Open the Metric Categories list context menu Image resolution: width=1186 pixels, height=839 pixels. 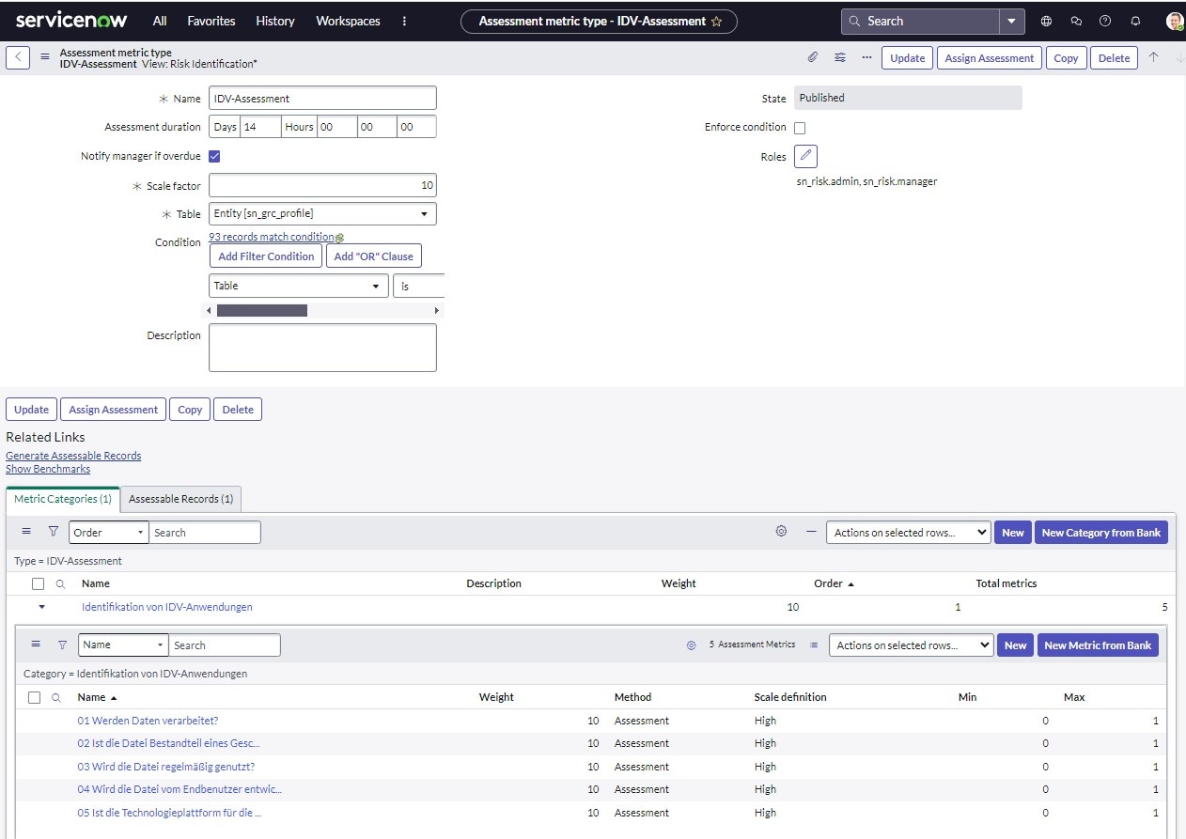(x=25, y=531)
